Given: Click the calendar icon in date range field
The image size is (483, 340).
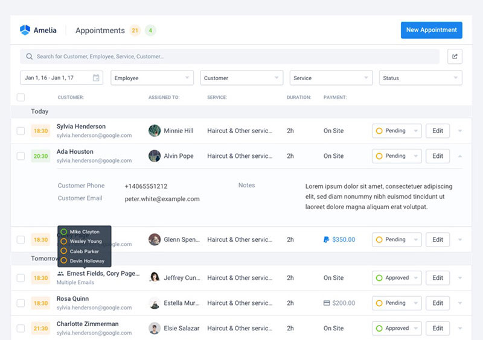Looking at the screenshot, I should [x=96, y=78].
